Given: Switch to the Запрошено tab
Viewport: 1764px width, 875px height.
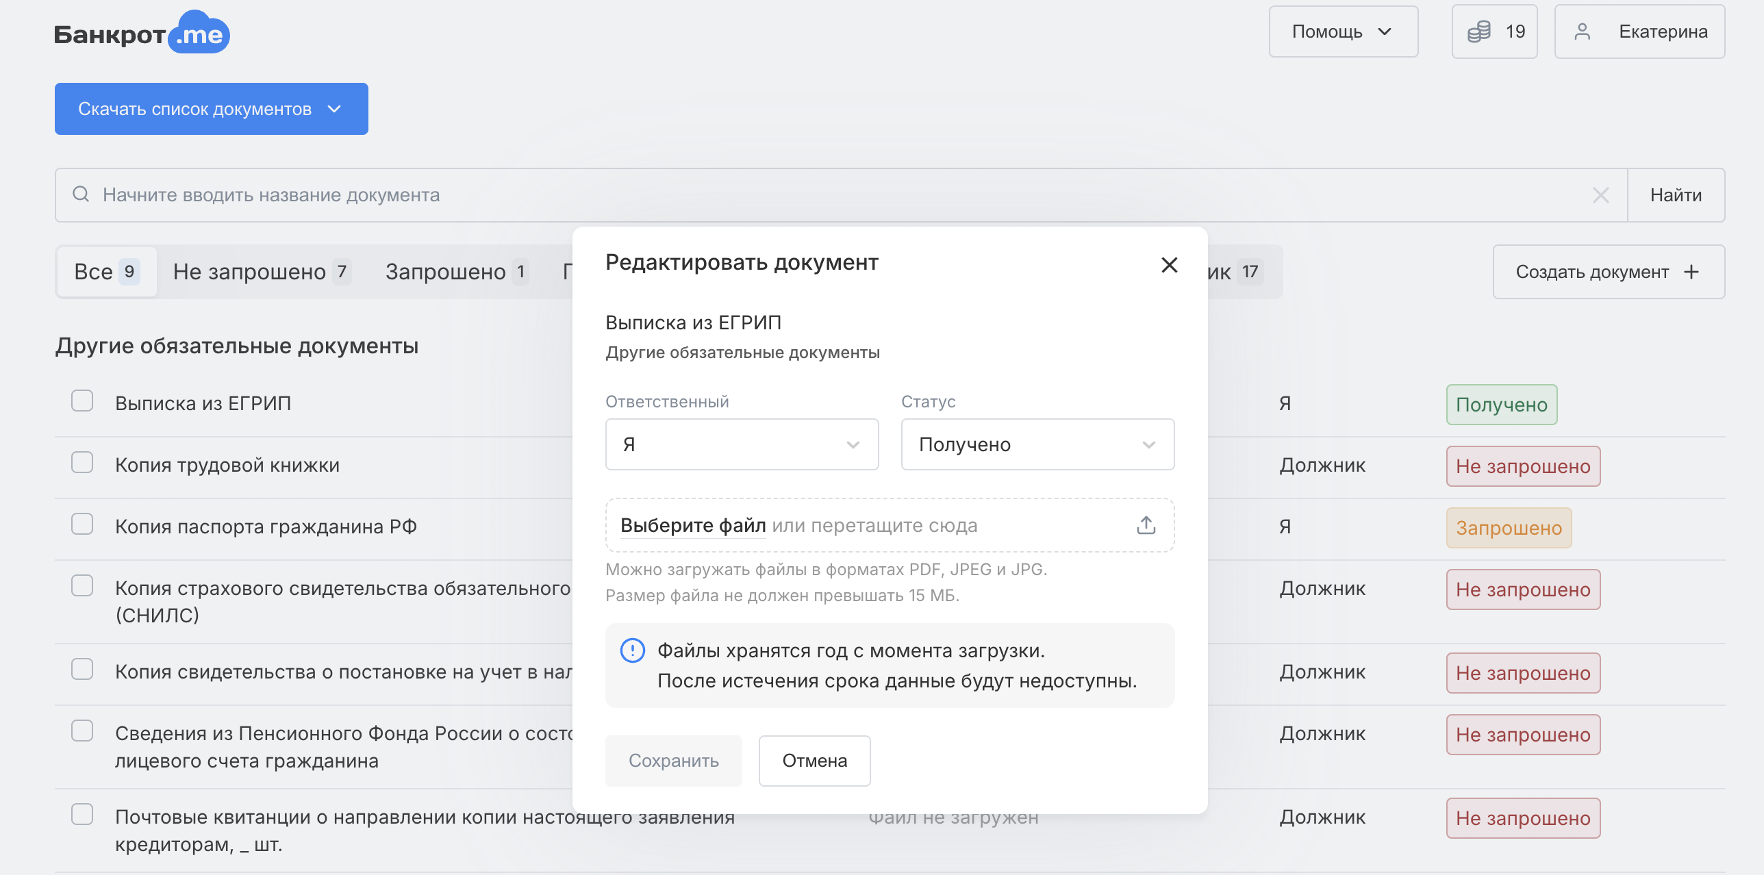Looking at the screenshot, I should pos(456,272).
